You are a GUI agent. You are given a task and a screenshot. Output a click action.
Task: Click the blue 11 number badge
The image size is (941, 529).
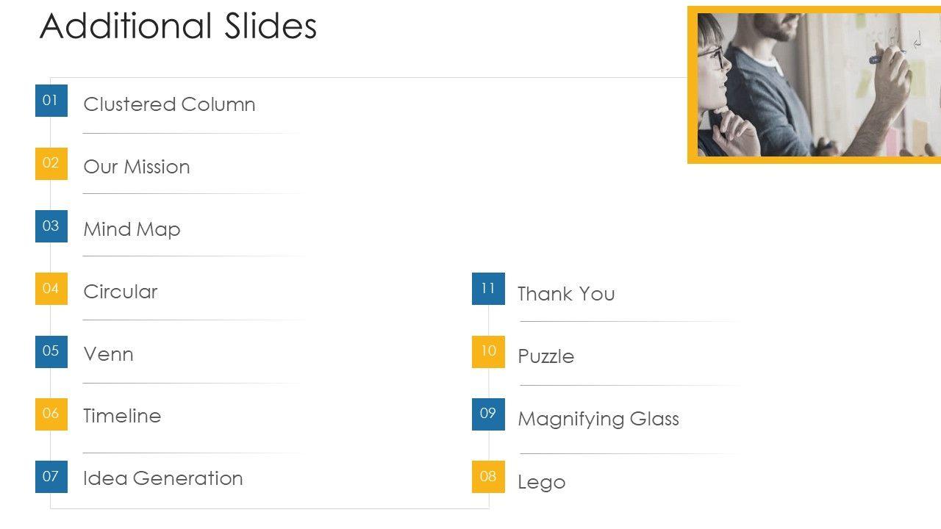(x=488, y=289)
